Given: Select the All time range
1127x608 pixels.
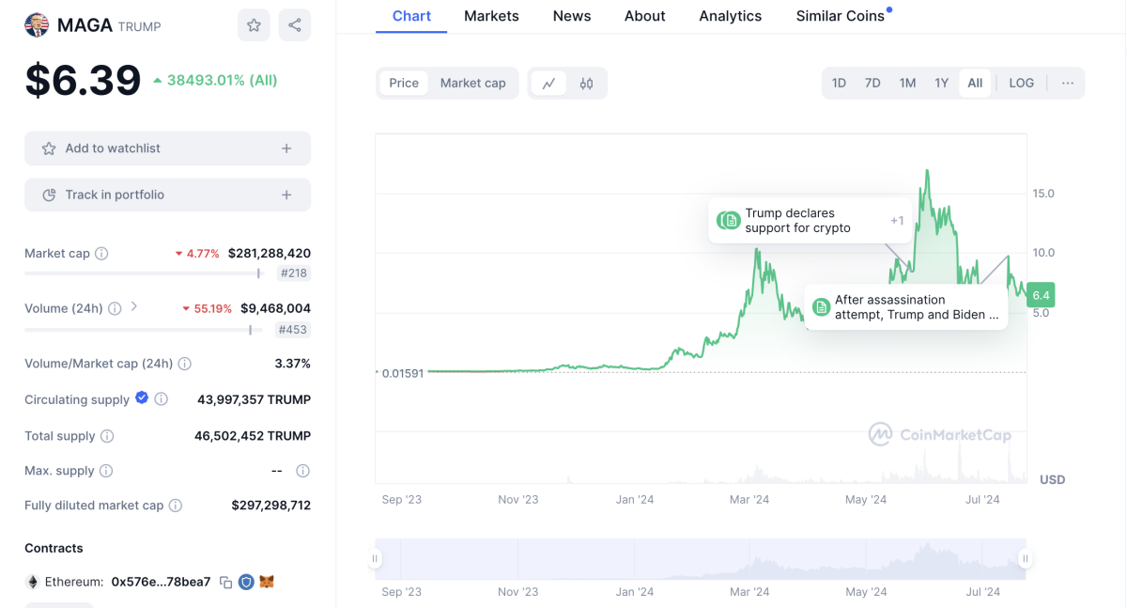Looking at the screenshot, I should (975, 83).
